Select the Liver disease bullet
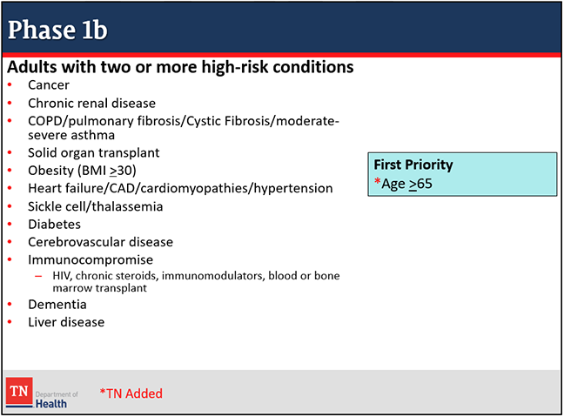This screenshot has height=417, width=564. tap(66, 322)
